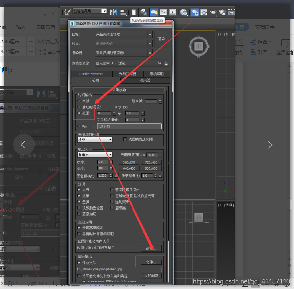
Task: Toggle 使用高级照明 checkbox
Action: point(79,228)
